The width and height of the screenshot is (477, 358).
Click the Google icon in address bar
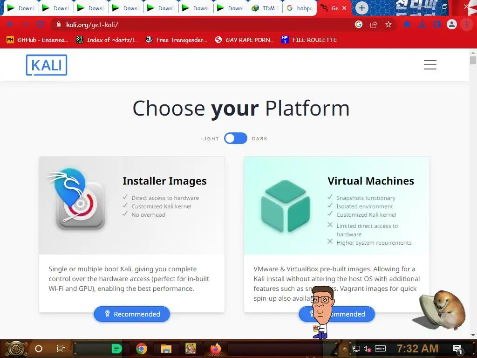tap(359, 24)
